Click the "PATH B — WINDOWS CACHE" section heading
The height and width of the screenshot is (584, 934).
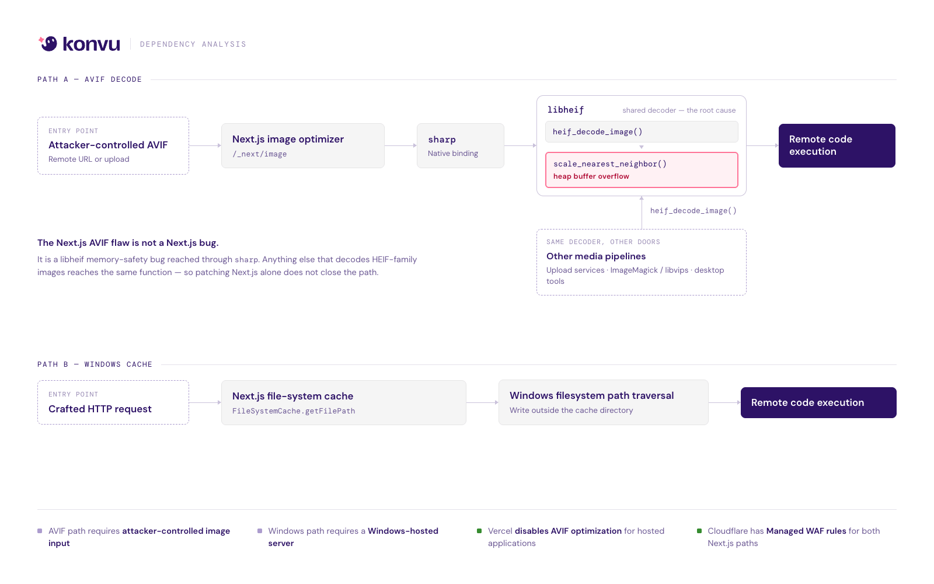tap(95, 364)
